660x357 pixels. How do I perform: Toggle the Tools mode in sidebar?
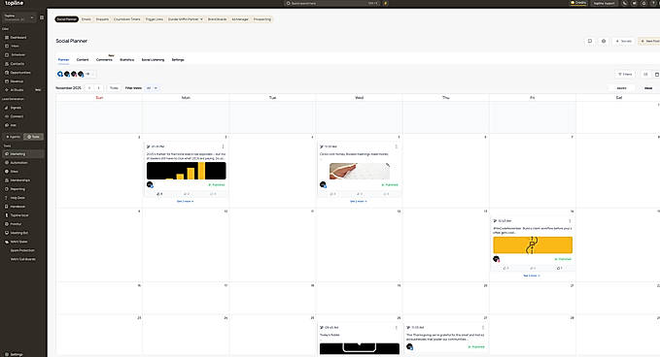[x=33, y=137]
